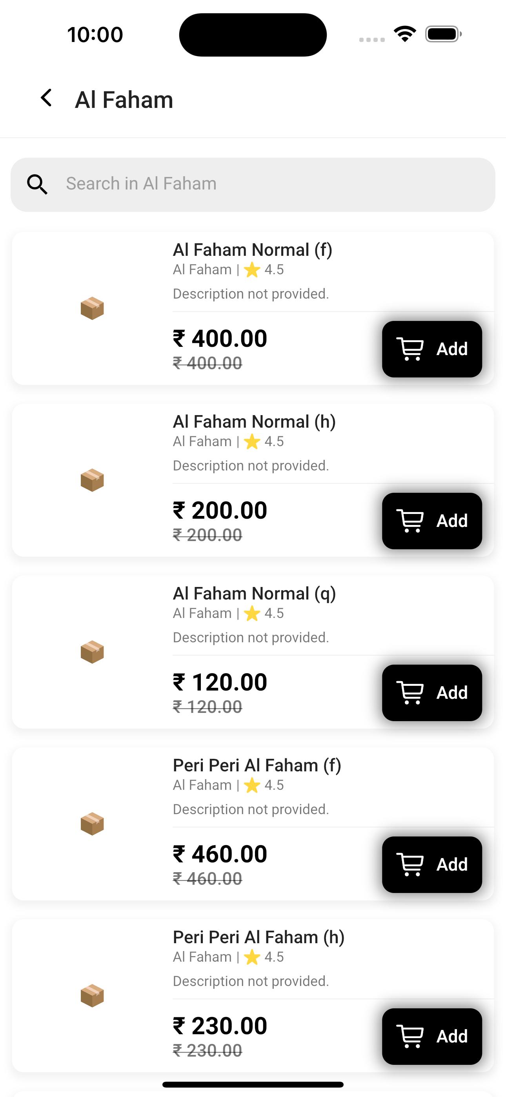Add Peri Peri Al Faham (f) to cart

(x=432, y=864)
